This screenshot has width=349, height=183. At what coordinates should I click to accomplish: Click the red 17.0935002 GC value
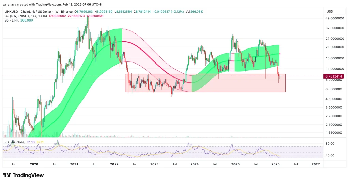57,16
